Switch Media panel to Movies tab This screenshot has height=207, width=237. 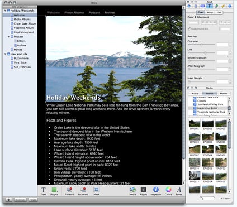(x=224, y=93)
